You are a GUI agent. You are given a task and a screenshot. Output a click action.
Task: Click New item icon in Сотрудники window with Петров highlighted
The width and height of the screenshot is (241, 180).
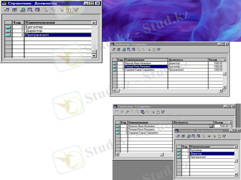114,50
